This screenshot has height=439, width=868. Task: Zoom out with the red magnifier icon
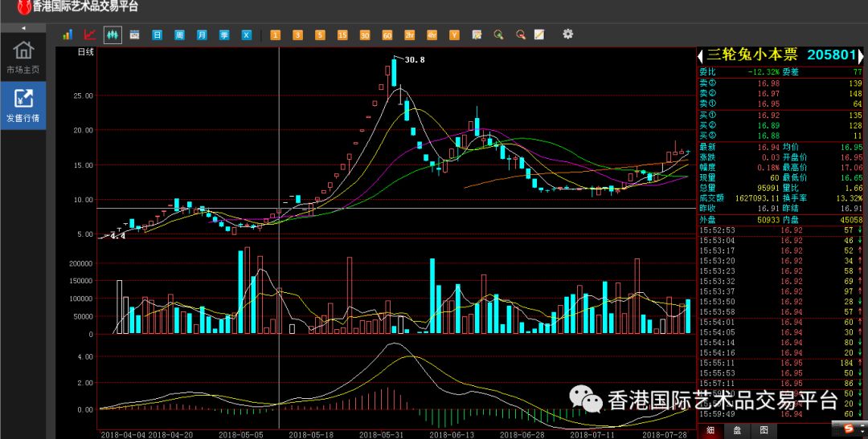point(520,35)
